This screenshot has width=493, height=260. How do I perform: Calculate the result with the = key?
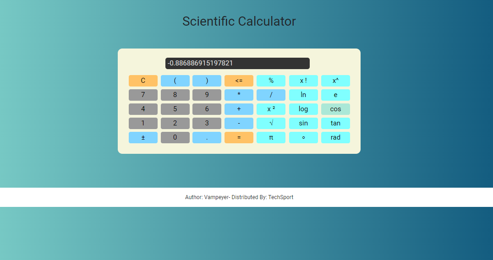[x=239, y=137]
